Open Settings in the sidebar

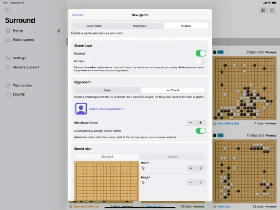(x=19, y=58)
